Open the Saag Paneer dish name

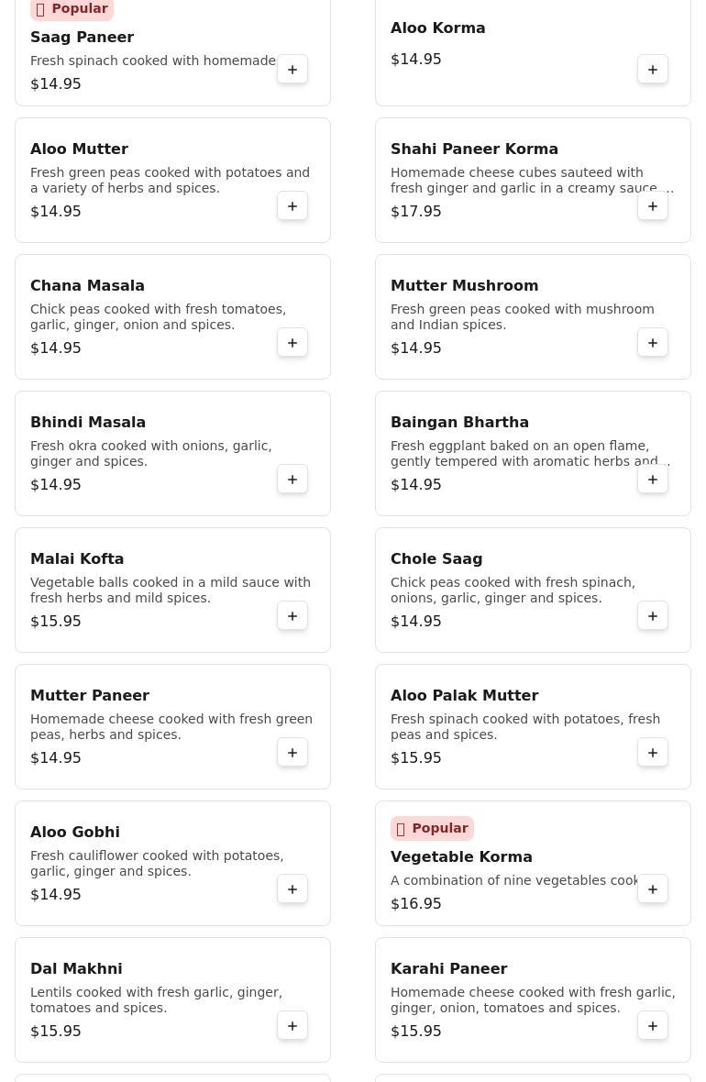(83, 37)
